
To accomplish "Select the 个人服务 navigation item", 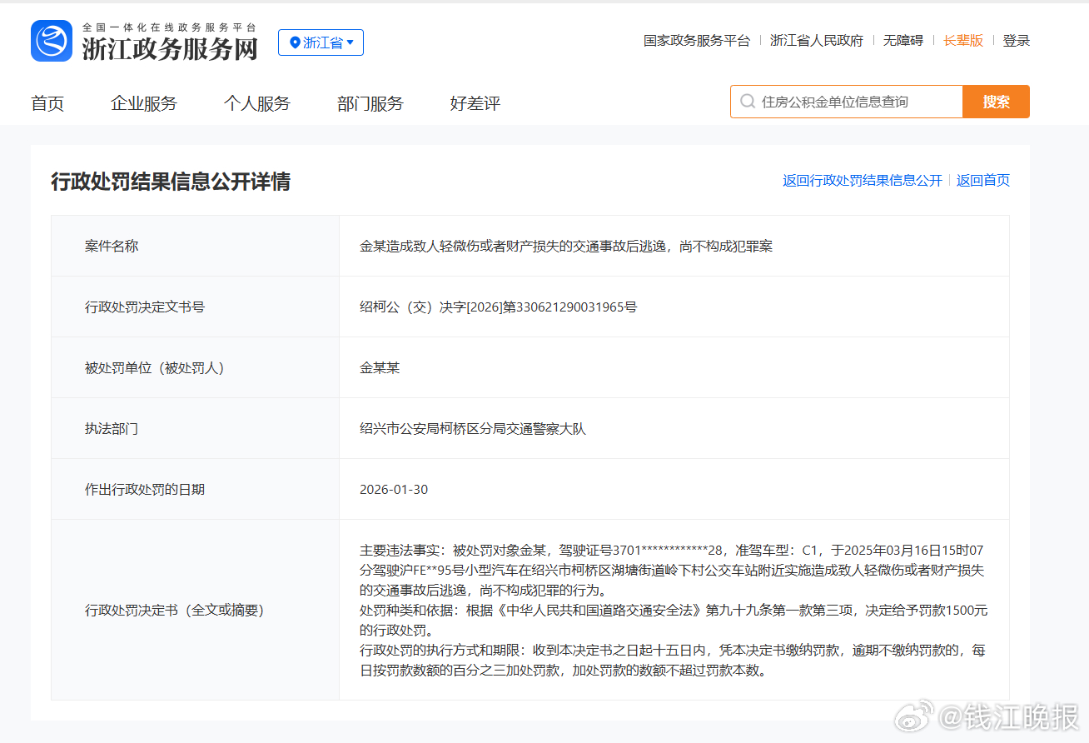I will (x=257, y=103).
